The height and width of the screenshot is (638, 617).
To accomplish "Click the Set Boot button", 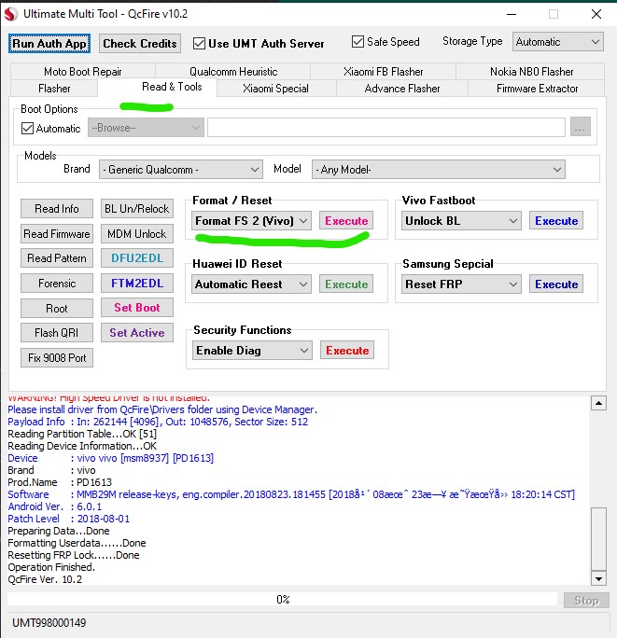I will tap(137, 308).
